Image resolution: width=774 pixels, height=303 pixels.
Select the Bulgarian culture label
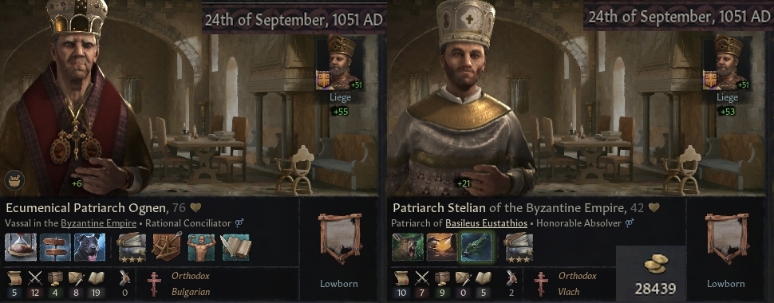pos(191,292)
